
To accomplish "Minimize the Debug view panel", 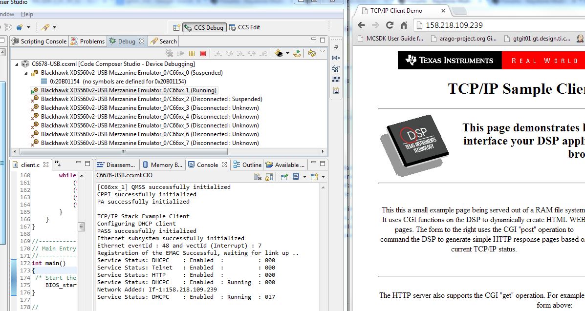I will click(314, 40).
